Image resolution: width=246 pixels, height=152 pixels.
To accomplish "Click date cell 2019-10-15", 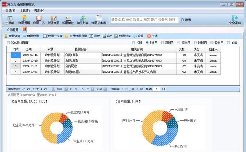I will pos(30,61).
